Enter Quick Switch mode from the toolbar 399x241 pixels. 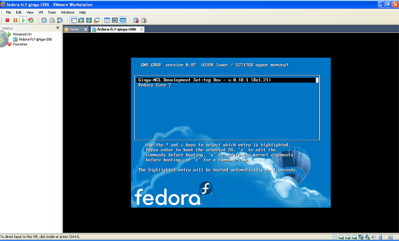tap(81, 20)
